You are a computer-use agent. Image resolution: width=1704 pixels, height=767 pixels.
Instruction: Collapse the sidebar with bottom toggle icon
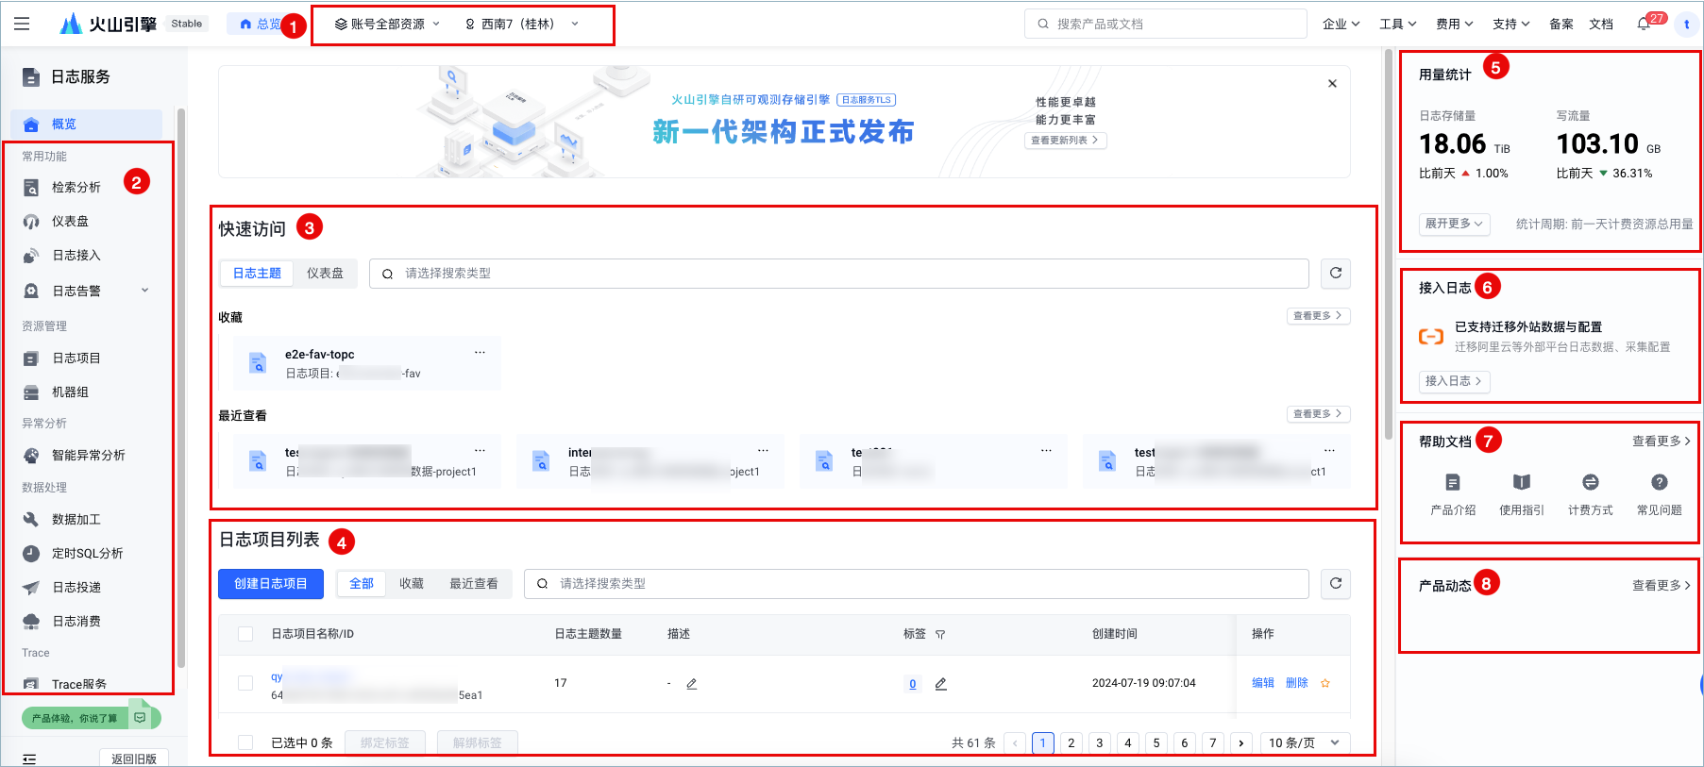[x=29, y=759]
